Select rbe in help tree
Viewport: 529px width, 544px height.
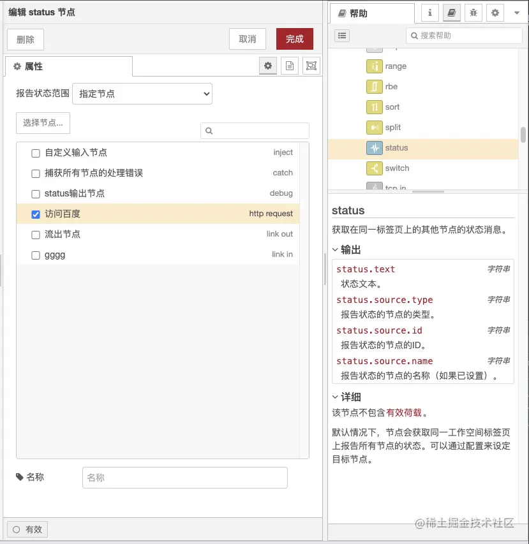coord(391,86)
